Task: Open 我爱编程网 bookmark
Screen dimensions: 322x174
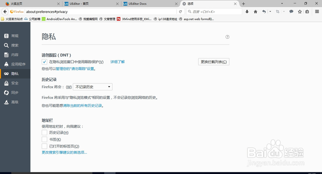Action: pyautogui.click(x=88, y=19)
